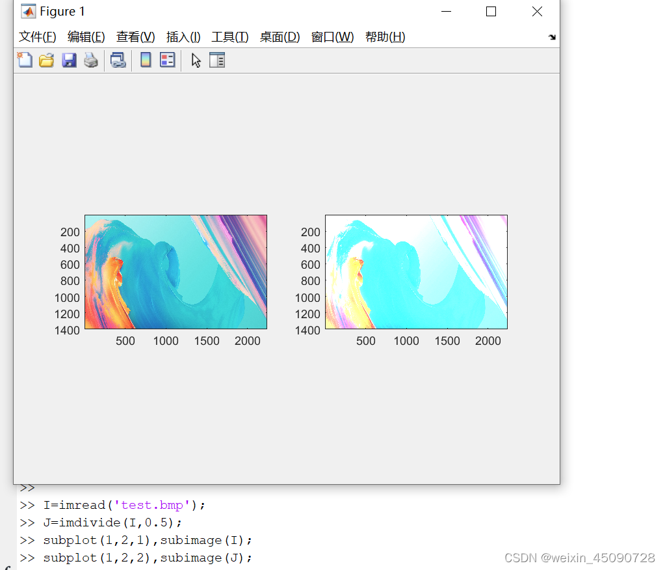665x570 pixels.
Task: Click the Print Figure icon
Action: 91,61
